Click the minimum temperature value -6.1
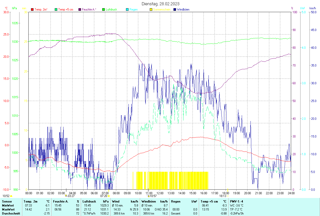This screenshot has height=216, width=320. [x=47, y=205]
